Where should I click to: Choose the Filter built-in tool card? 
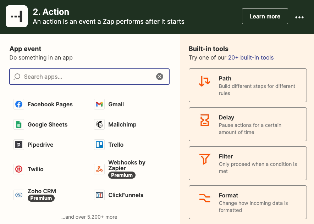point(248,163)
